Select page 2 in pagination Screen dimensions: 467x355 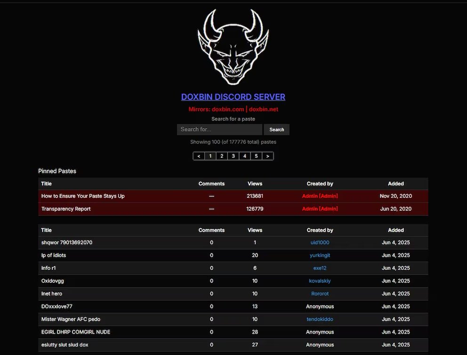pos(222,156)
